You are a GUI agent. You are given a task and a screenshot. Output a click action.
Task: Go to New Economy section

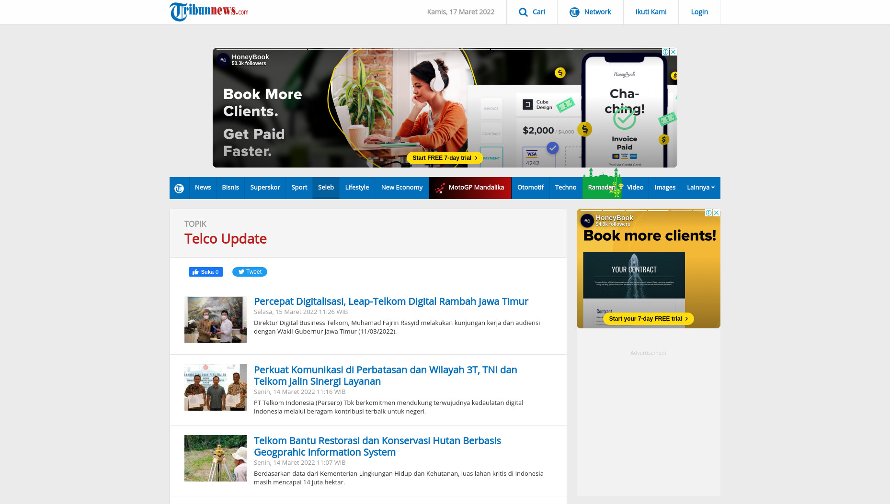tap(402, 188)
